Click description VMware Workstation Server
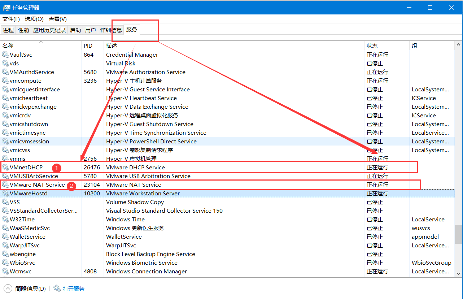The width and height of the screenshot is (463, 299). [143, 194]
